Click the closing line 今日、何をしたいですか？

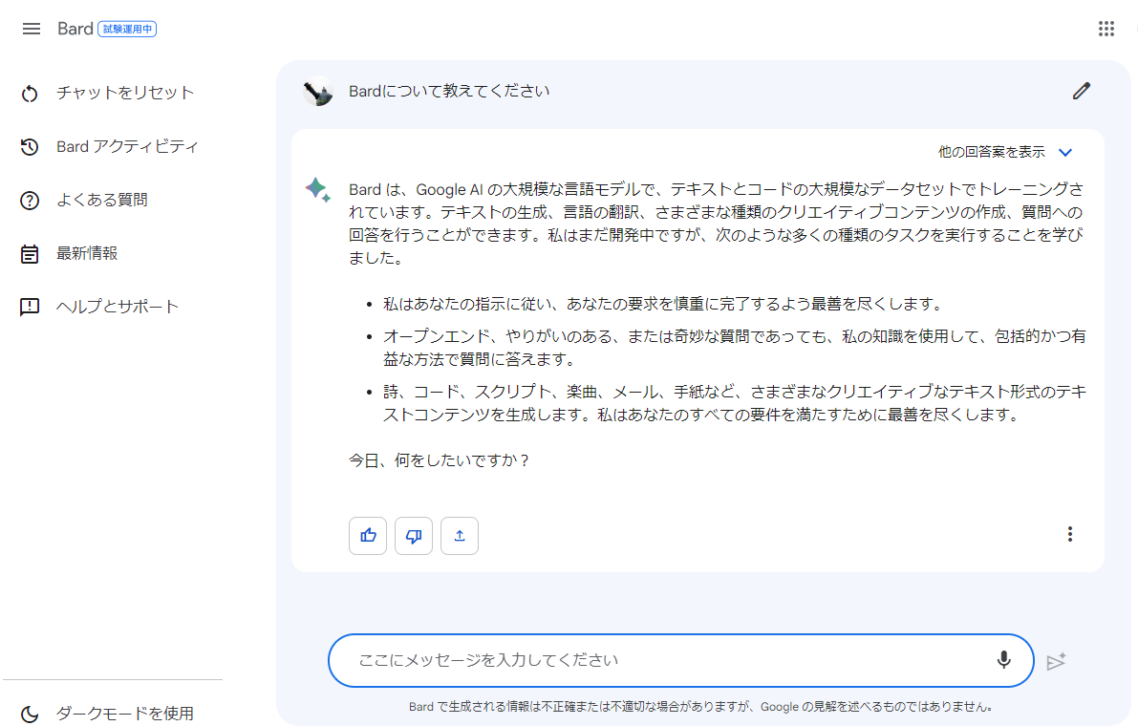[x=440, y=459]
